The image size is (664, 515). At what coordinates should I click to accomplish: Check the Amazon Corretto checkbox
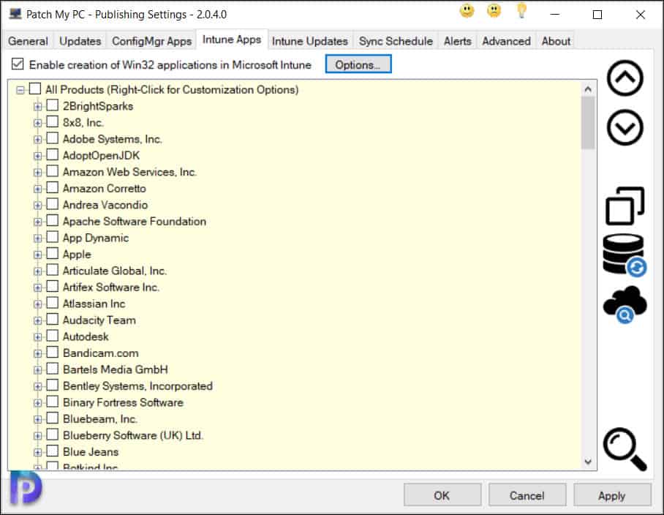(x=52, y=187)
